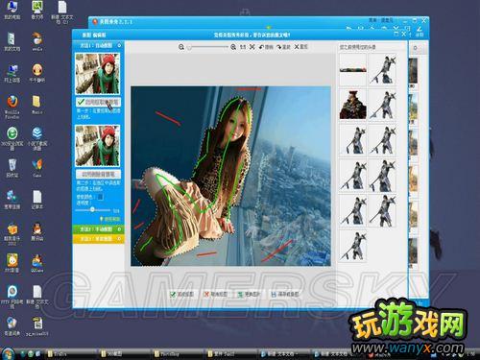480x360 pixels.
Task: Select the long weapon material thumbnail
Action: 353,69
